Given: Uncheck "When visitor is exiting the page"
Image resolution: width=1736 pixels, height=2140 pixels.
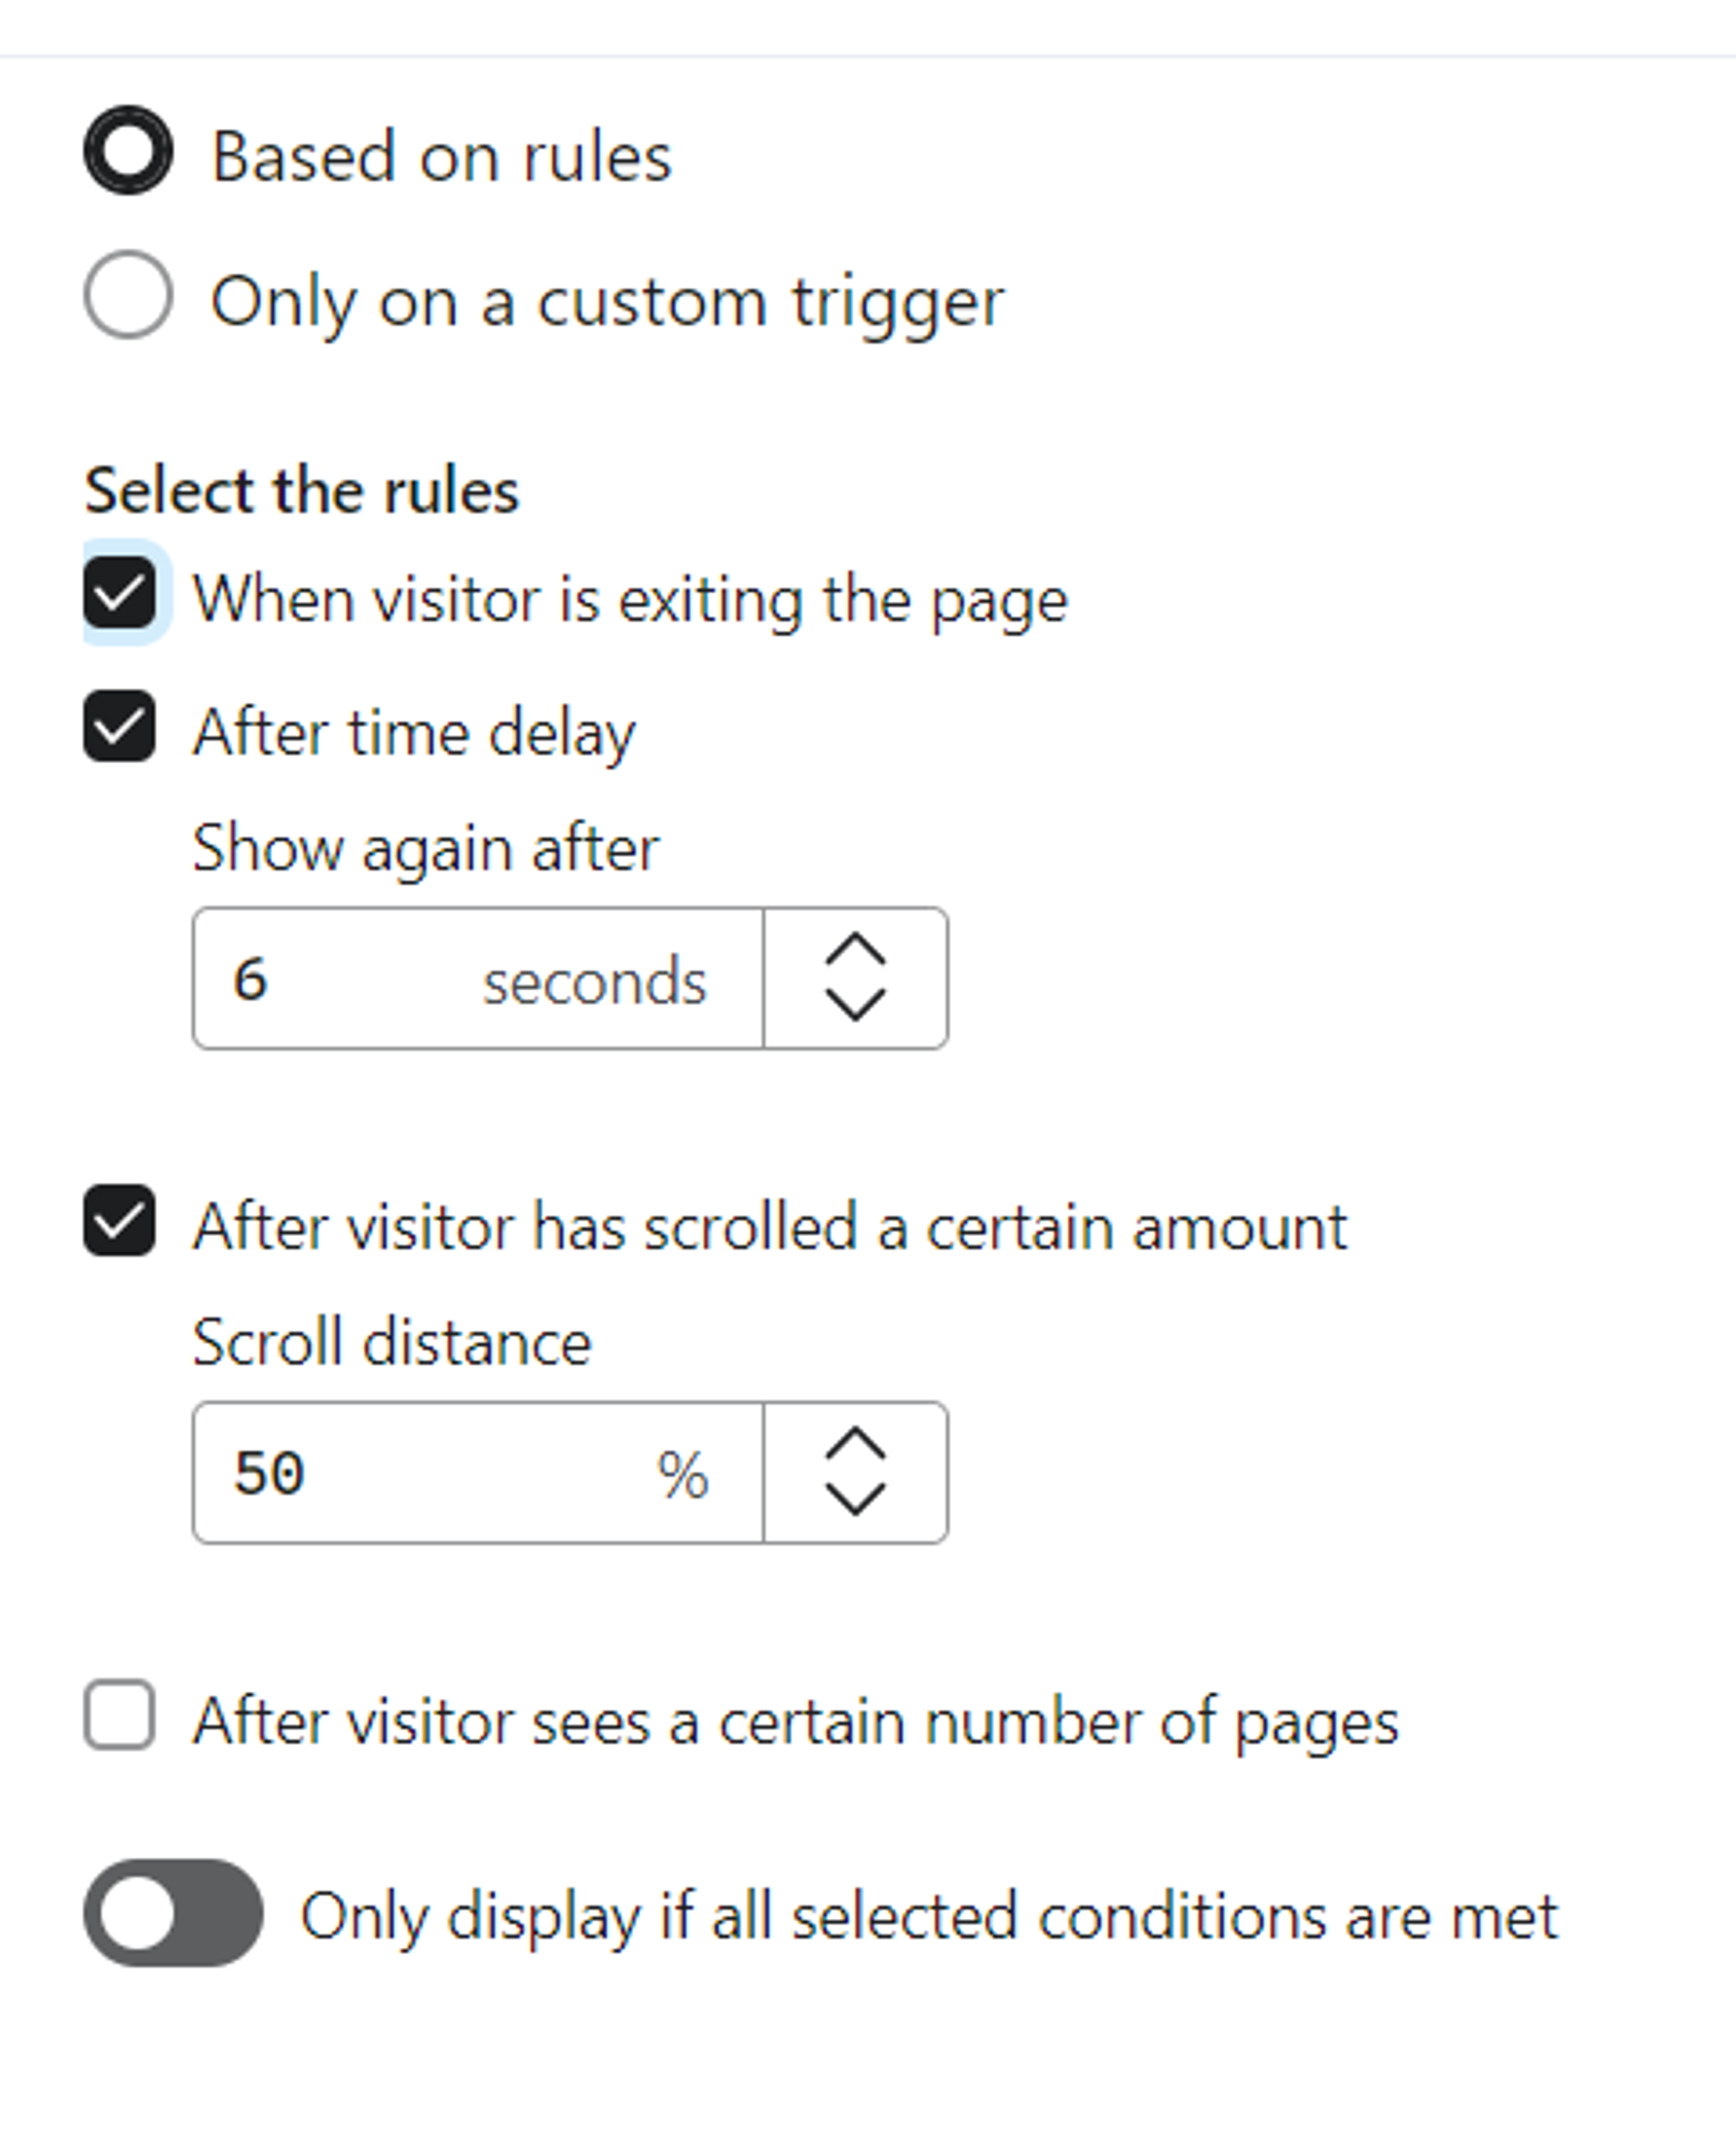Looking at the screenshot, I should tap(121, 597).
